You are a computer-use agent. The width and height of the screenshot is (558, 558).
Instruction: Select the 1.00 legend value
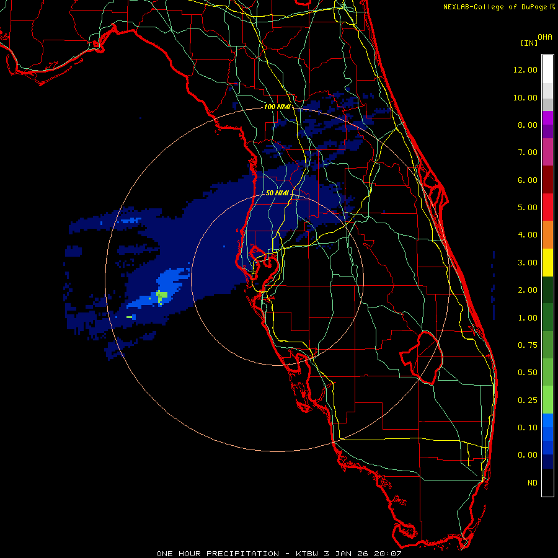[x=527, y=318]
